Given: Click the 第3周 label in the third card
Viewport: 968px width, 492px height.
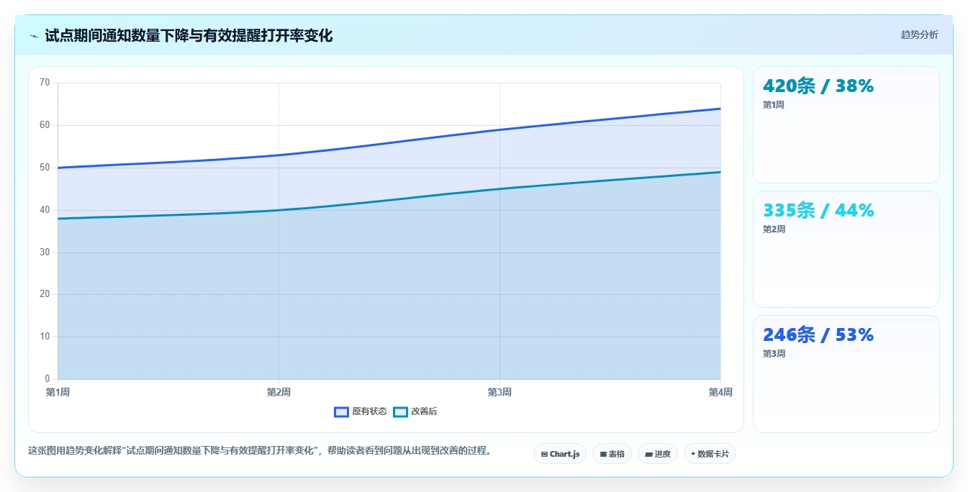Looking at the screenshot, I should pos(774,354).
